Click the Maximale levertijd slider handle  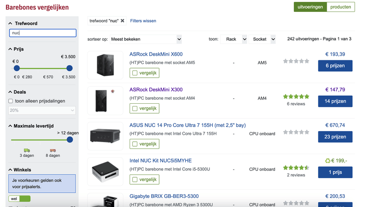[70, 140]
